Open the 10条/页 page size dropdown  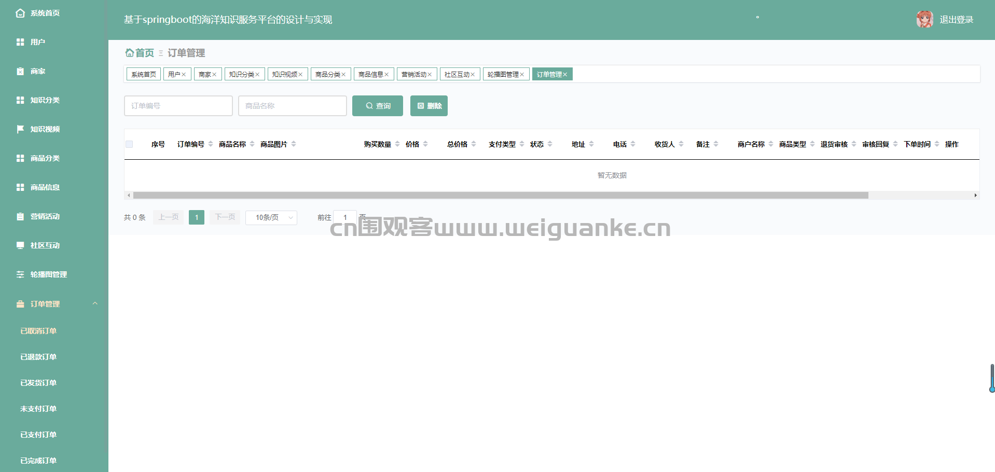tap(271, 217)
